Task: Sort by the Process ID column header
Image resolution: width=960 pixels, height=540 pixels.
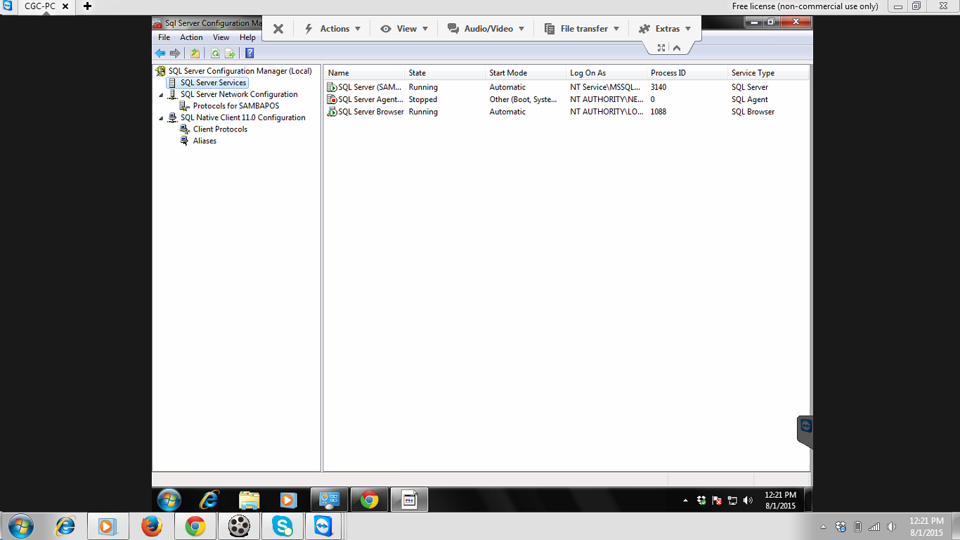Action: point(687,73)
